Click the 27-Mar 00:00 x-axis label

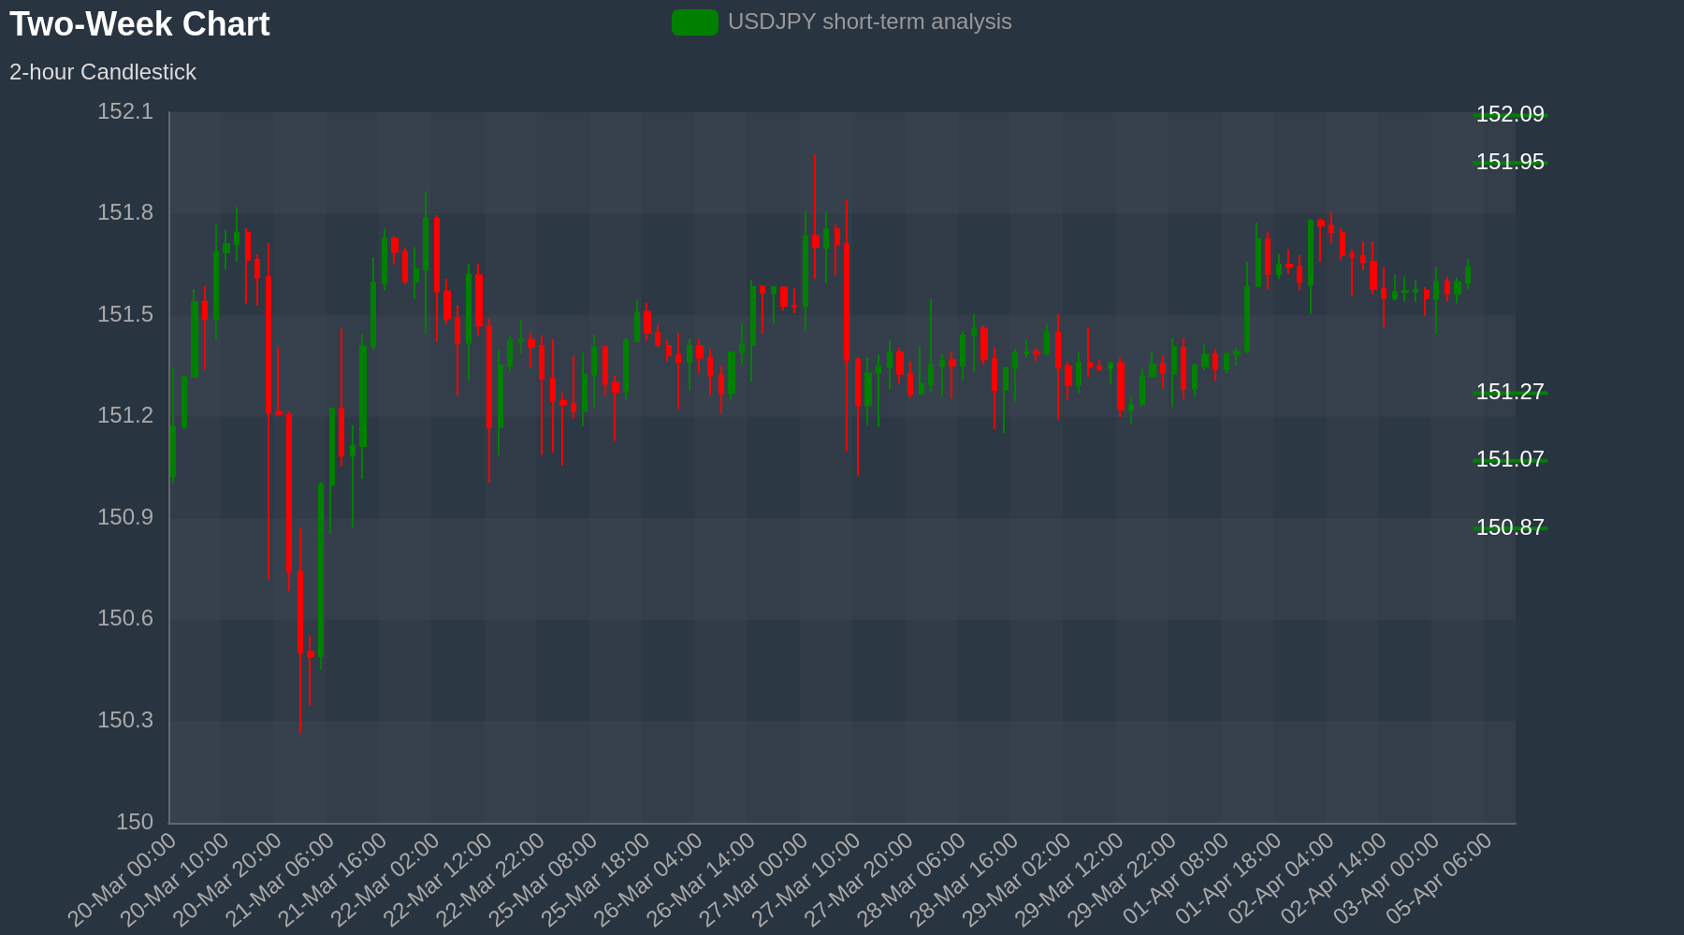click(755, 881)
